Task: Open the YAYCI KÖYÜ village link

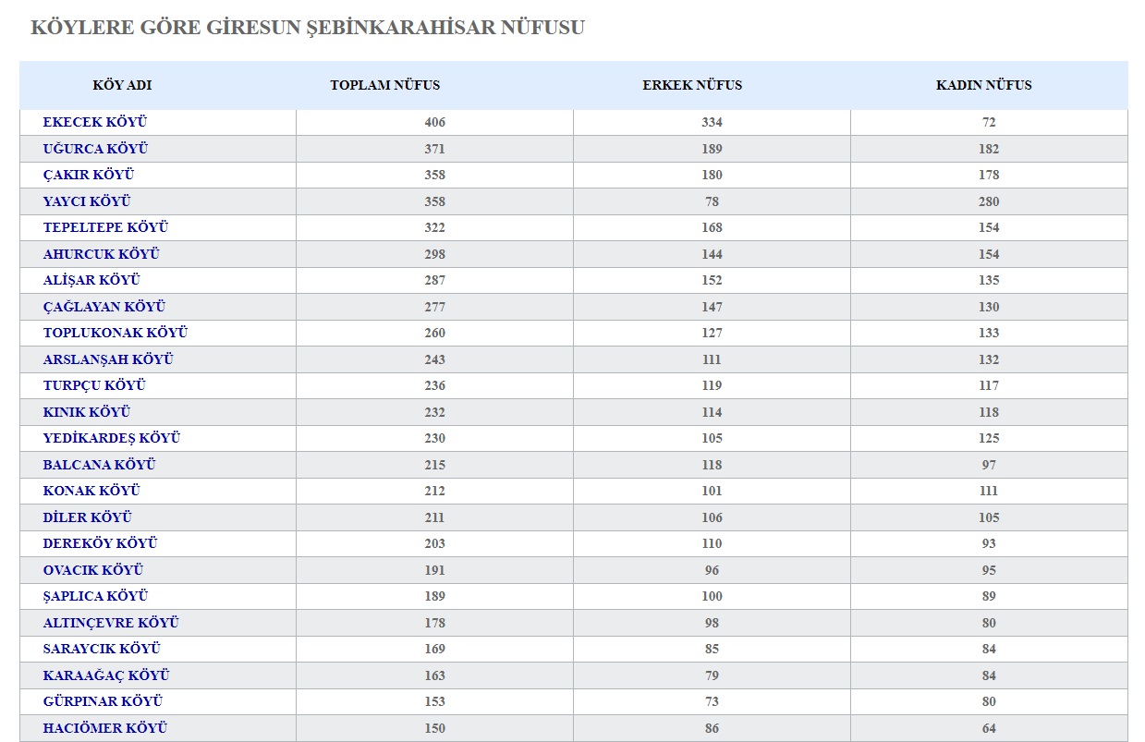Action: 87,201
